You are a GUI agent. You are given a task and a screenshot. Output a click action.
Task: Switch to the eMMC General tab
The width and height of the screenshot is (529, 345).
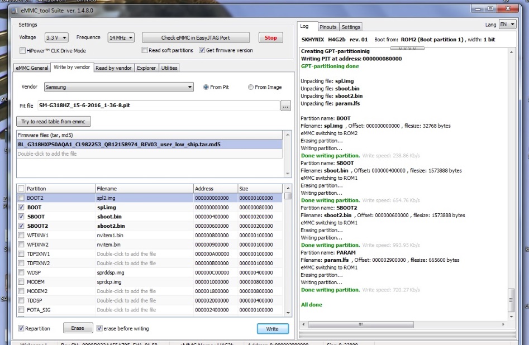tap(32, 68)
